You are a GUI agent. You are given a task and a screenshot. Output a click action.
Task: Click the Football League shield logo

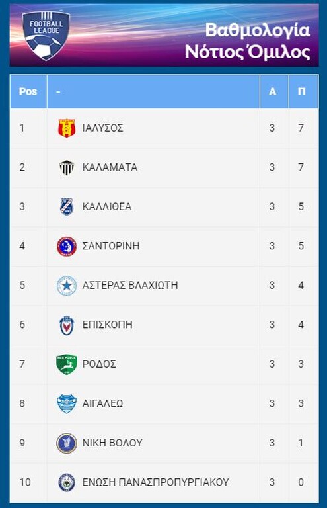pos(46,36)
